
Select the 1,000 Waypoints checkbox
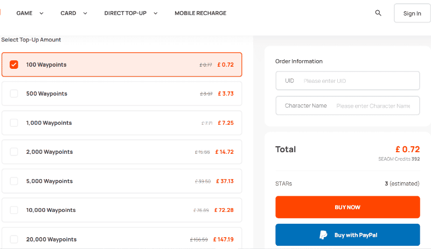14,123
